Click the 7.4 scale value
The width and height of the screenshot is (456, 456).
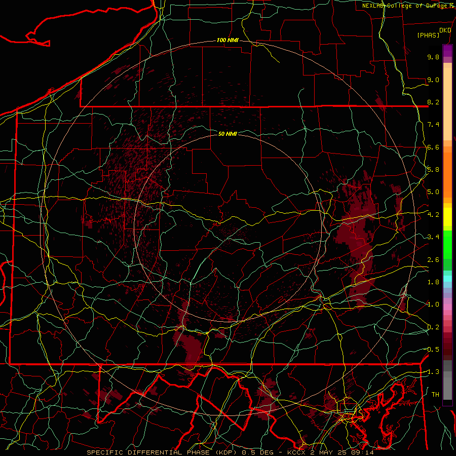(433, 125)
